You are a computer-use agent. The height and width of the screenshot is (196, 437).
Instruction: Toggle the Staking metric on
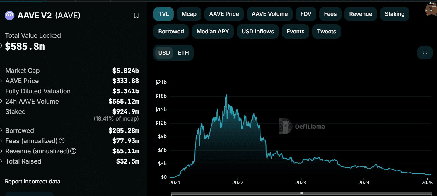pos(395,14)
